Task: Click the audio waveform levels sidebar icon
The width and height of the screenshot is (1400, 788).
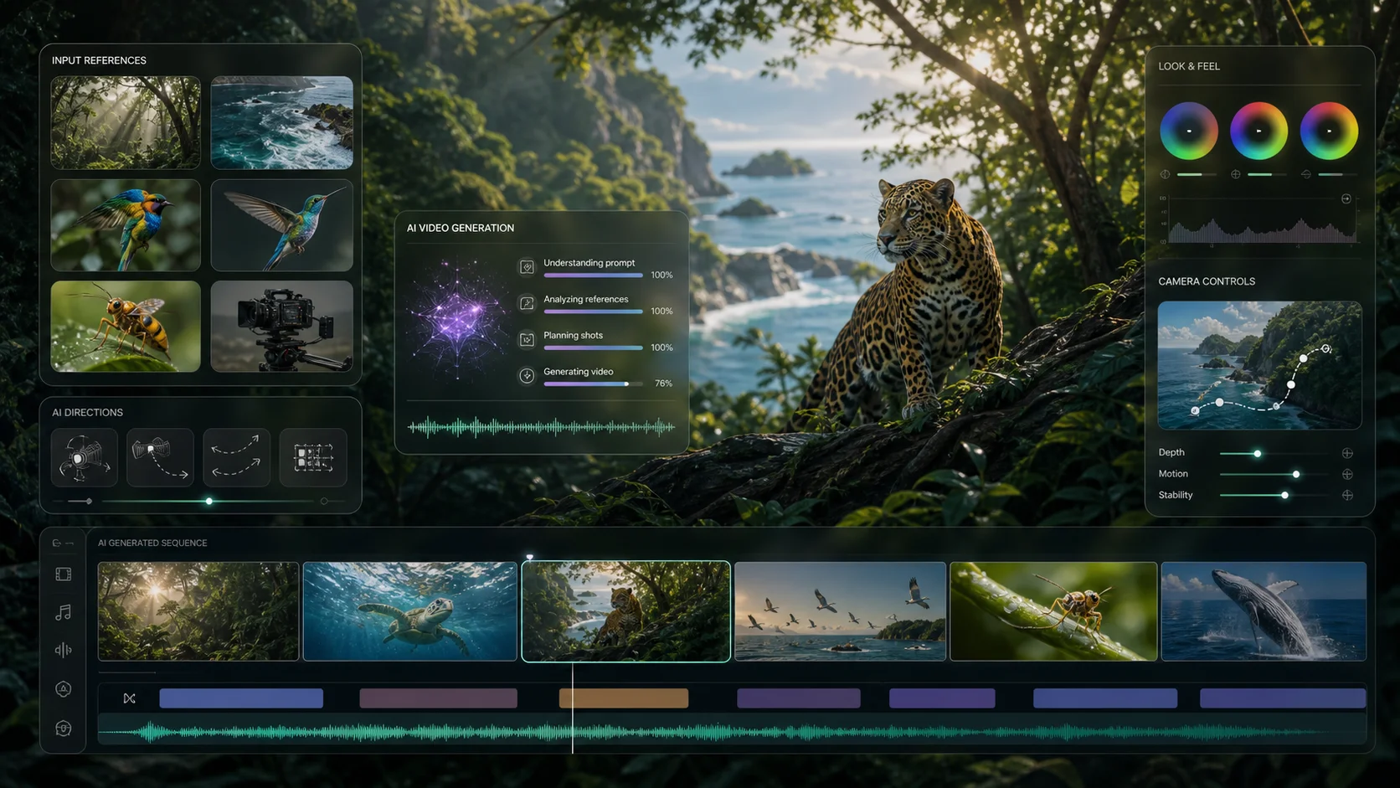Action: pos(63,650)
